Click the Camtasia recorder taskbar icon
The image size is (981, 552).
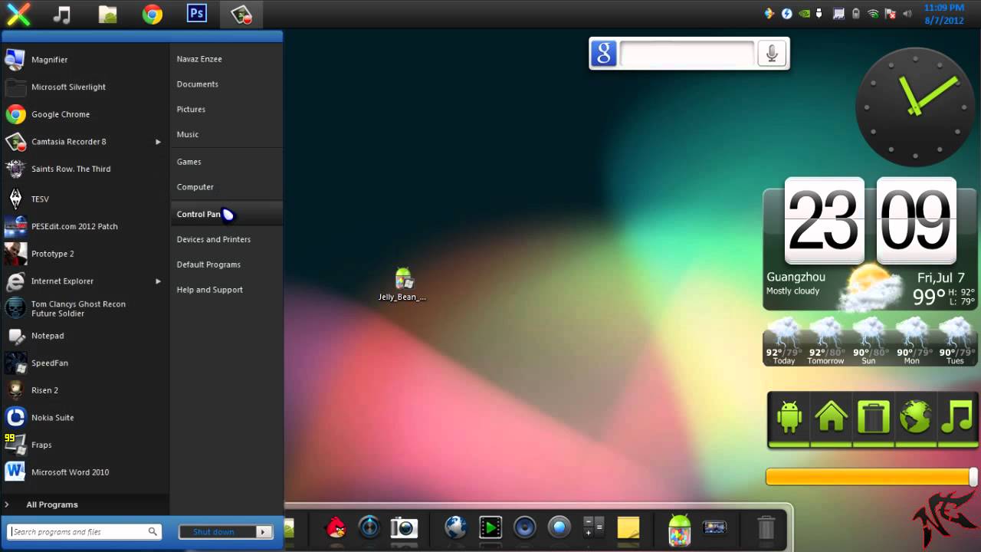pyautogui.click(x=241, y=14)
